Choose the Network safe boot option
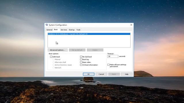 click(x=53, y=68)
